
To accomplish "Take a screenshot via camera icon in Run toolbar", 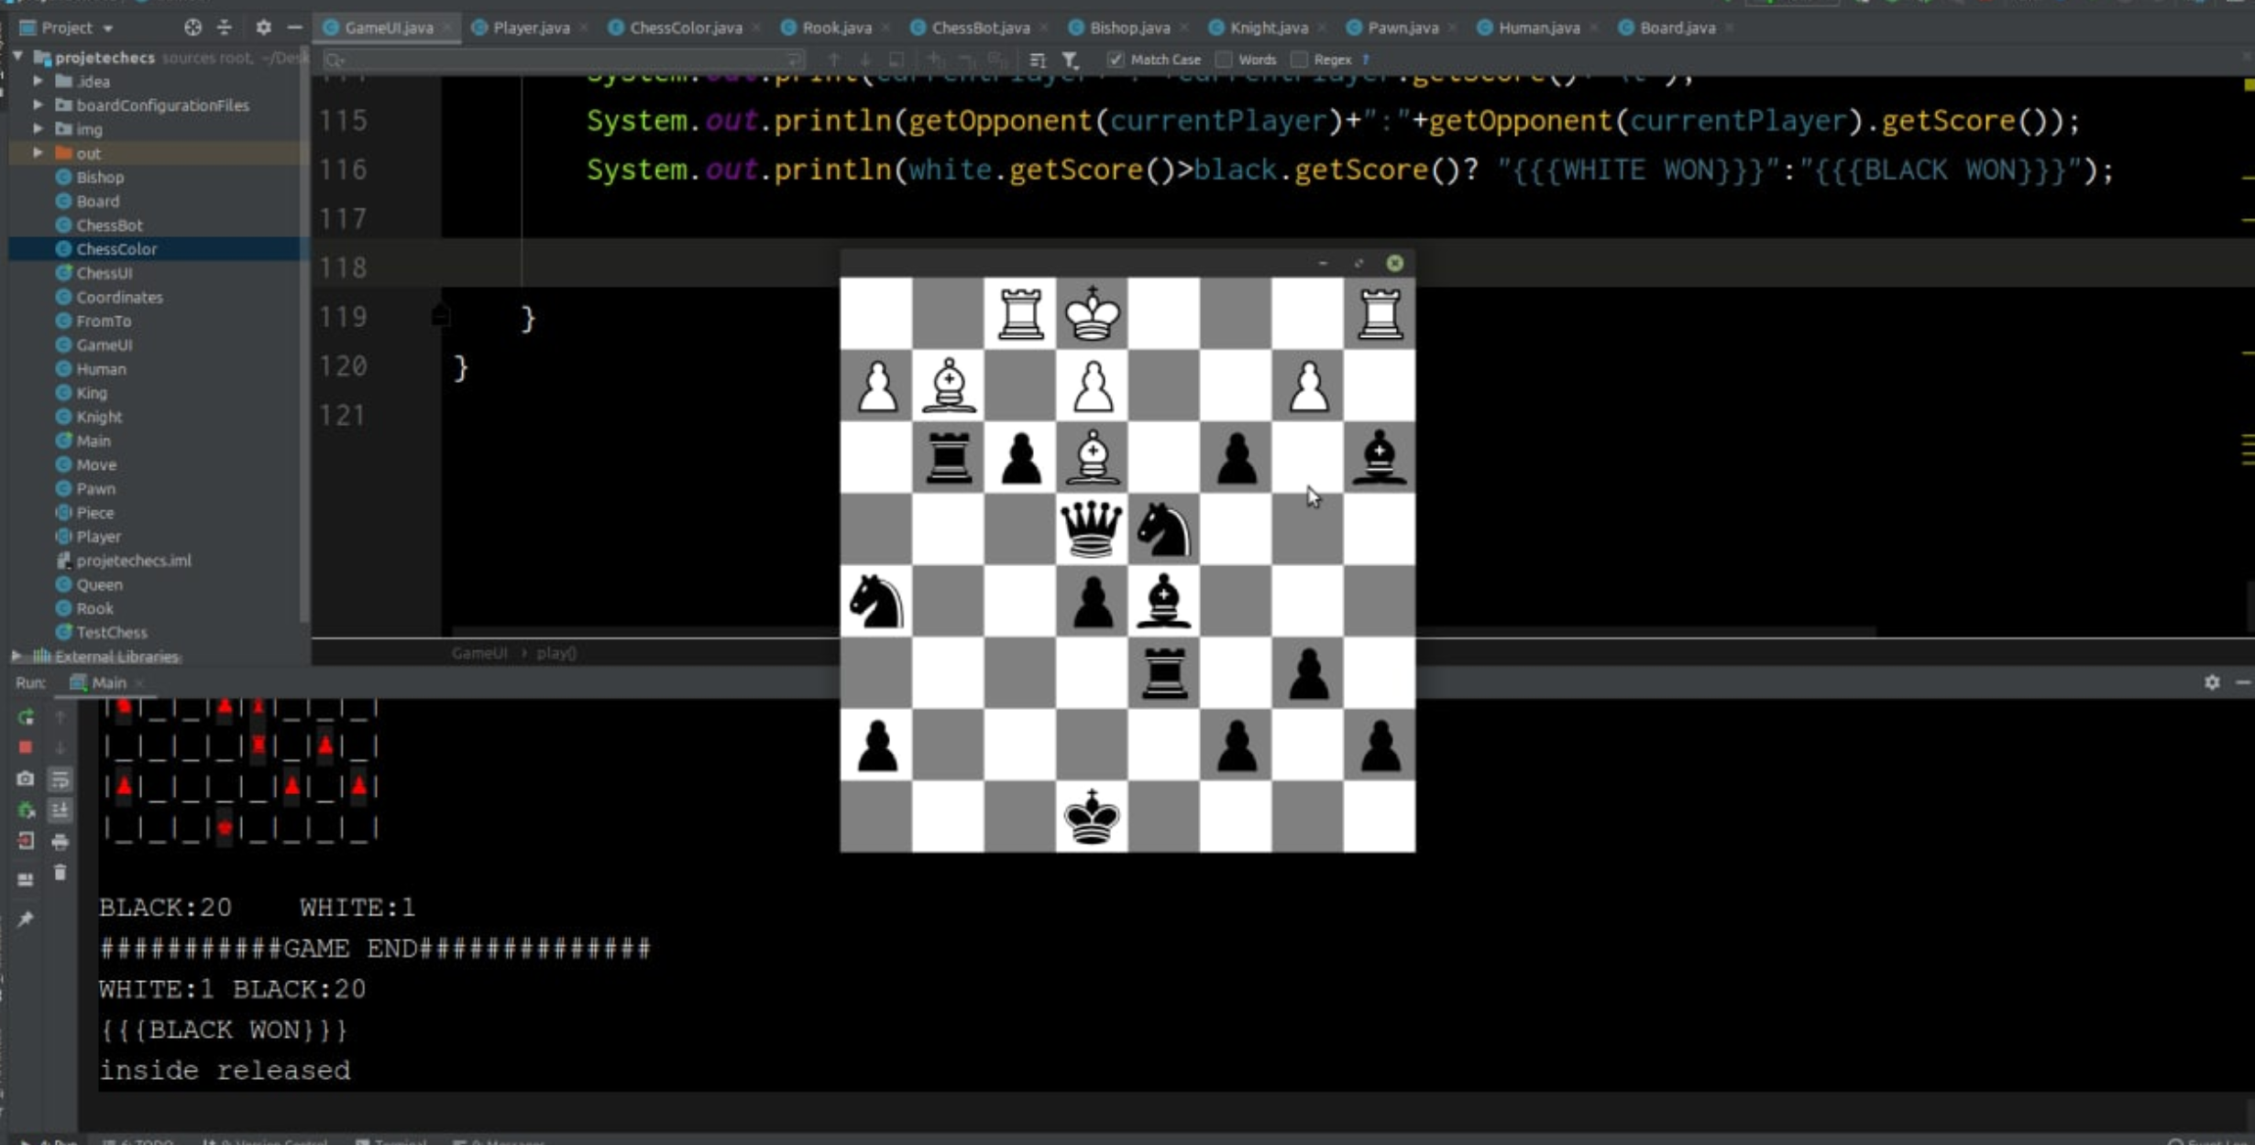I will point(26,779).
